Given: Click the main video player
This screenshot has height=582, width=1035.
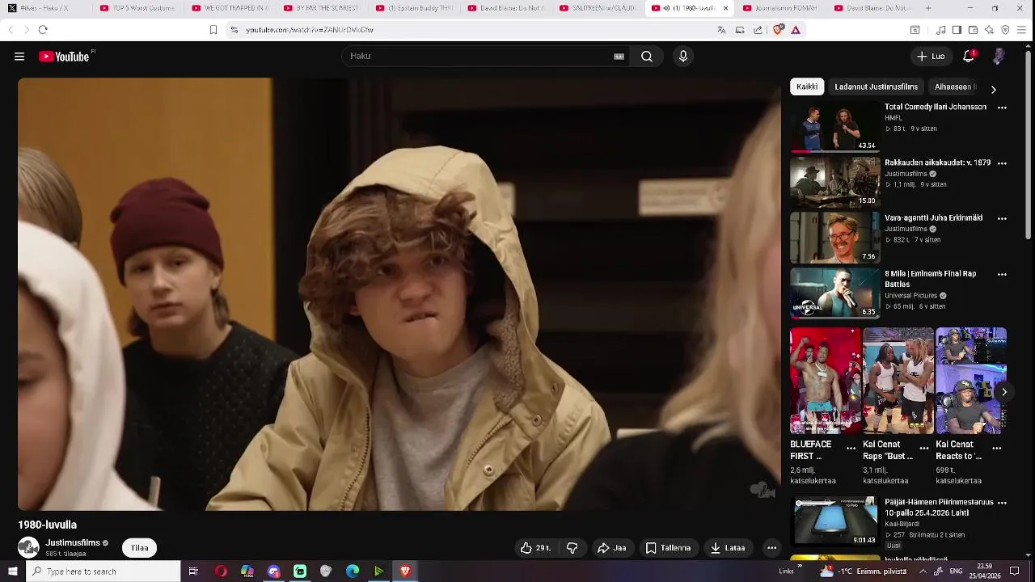Looking at the screenshot, I should pyautogui.click(x=399, y=294).
